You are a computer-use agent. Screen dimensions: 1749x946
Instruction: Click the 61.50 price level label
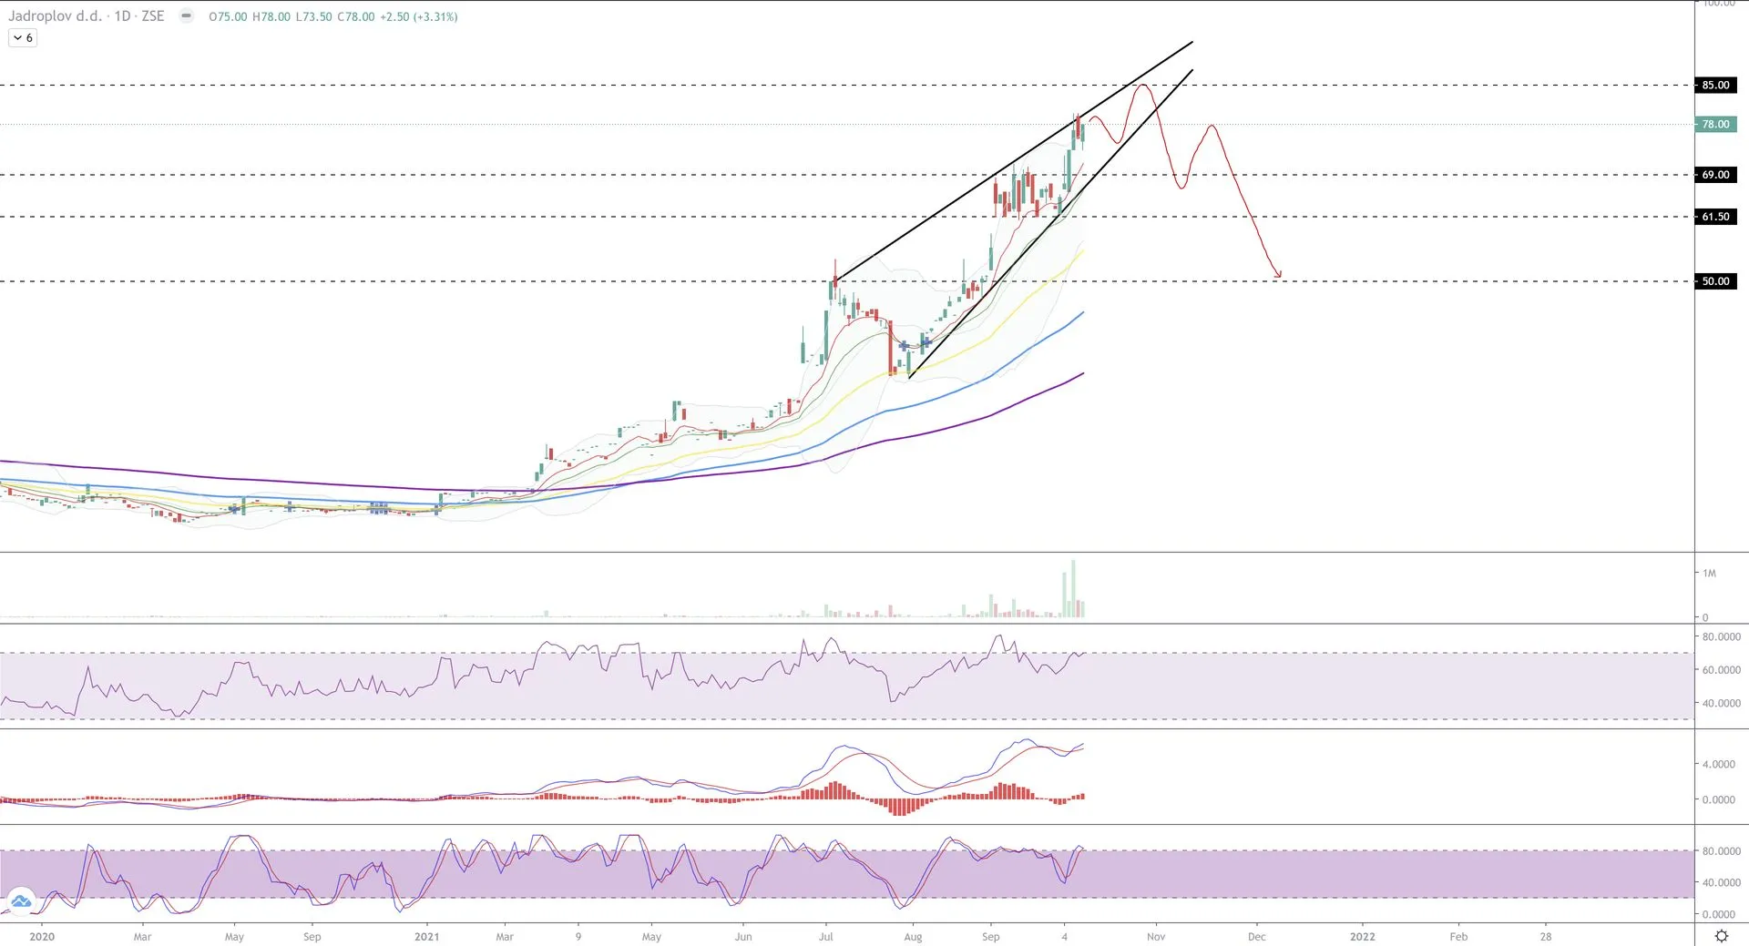coord(1715,217)
